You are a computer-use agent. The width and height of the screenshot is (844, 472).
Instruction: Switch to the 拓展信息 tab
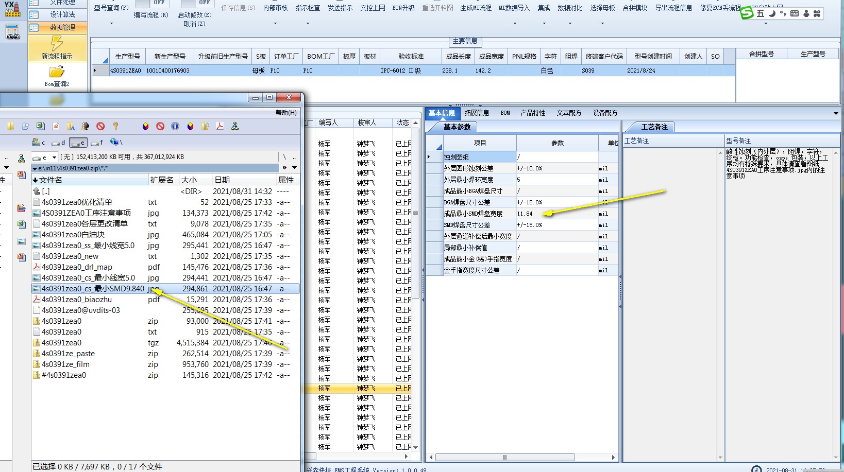[x=477, y=113]
